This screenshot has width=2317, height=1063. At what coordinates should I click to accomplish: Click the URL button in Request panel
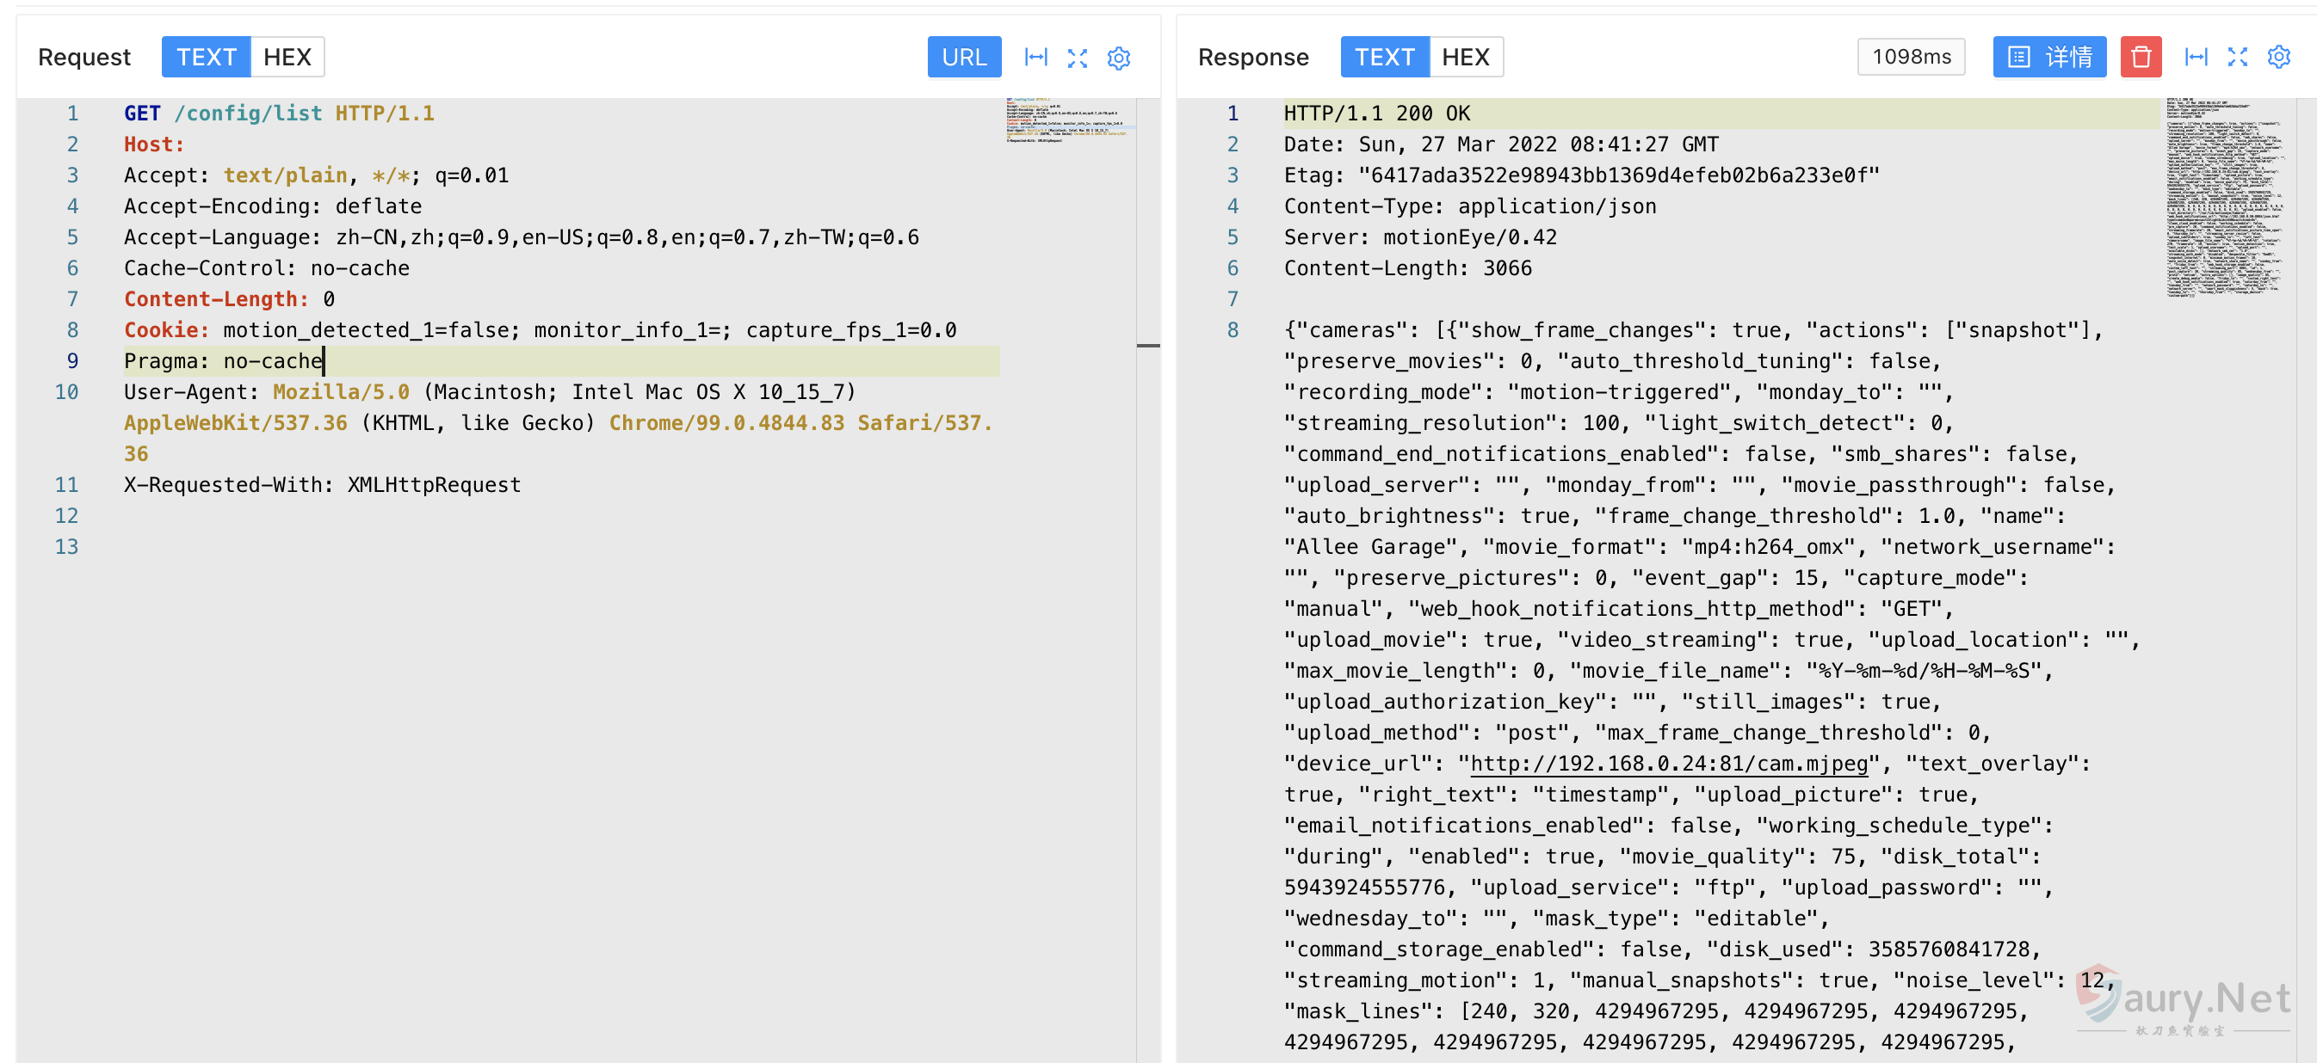963,58
